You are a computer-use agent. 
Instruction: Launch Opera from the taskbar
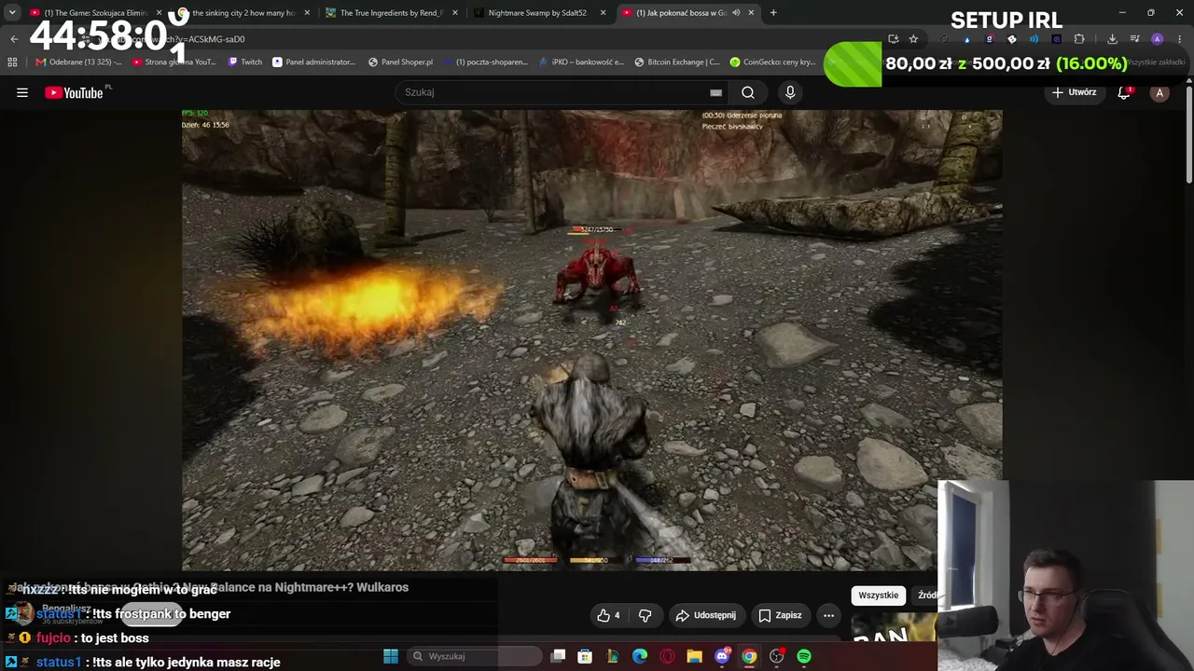(x=667, y=656)
